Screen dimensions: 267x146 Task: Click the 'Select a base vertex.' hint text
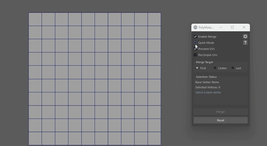(x=208, y=92)
